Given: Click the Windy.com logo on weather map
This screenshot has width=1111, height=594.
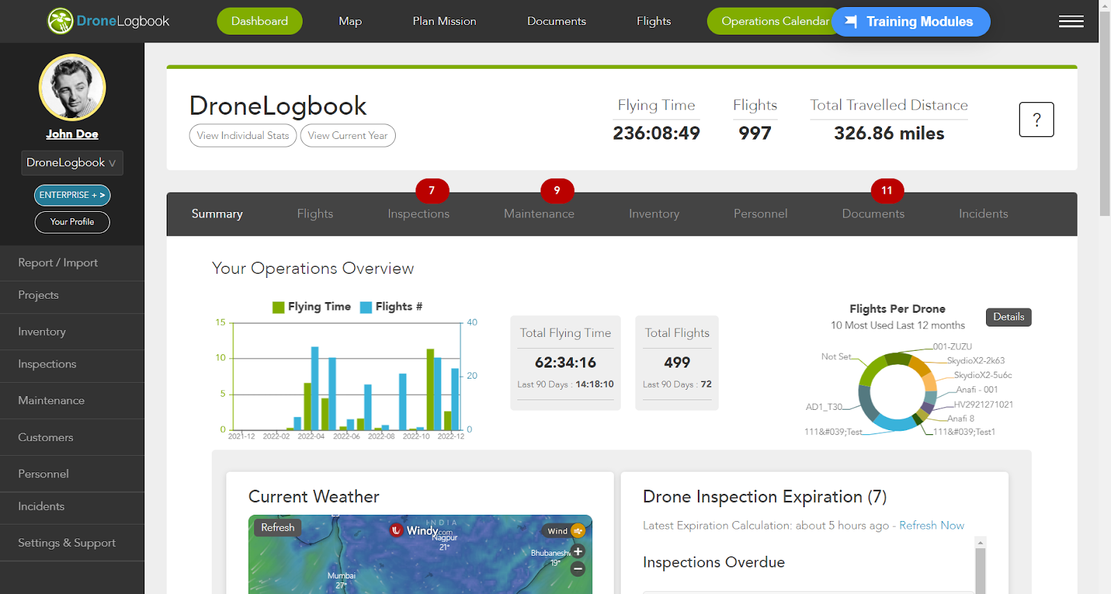Looking at the screenshot, I should pyautogui.click(x=421, y=530).
